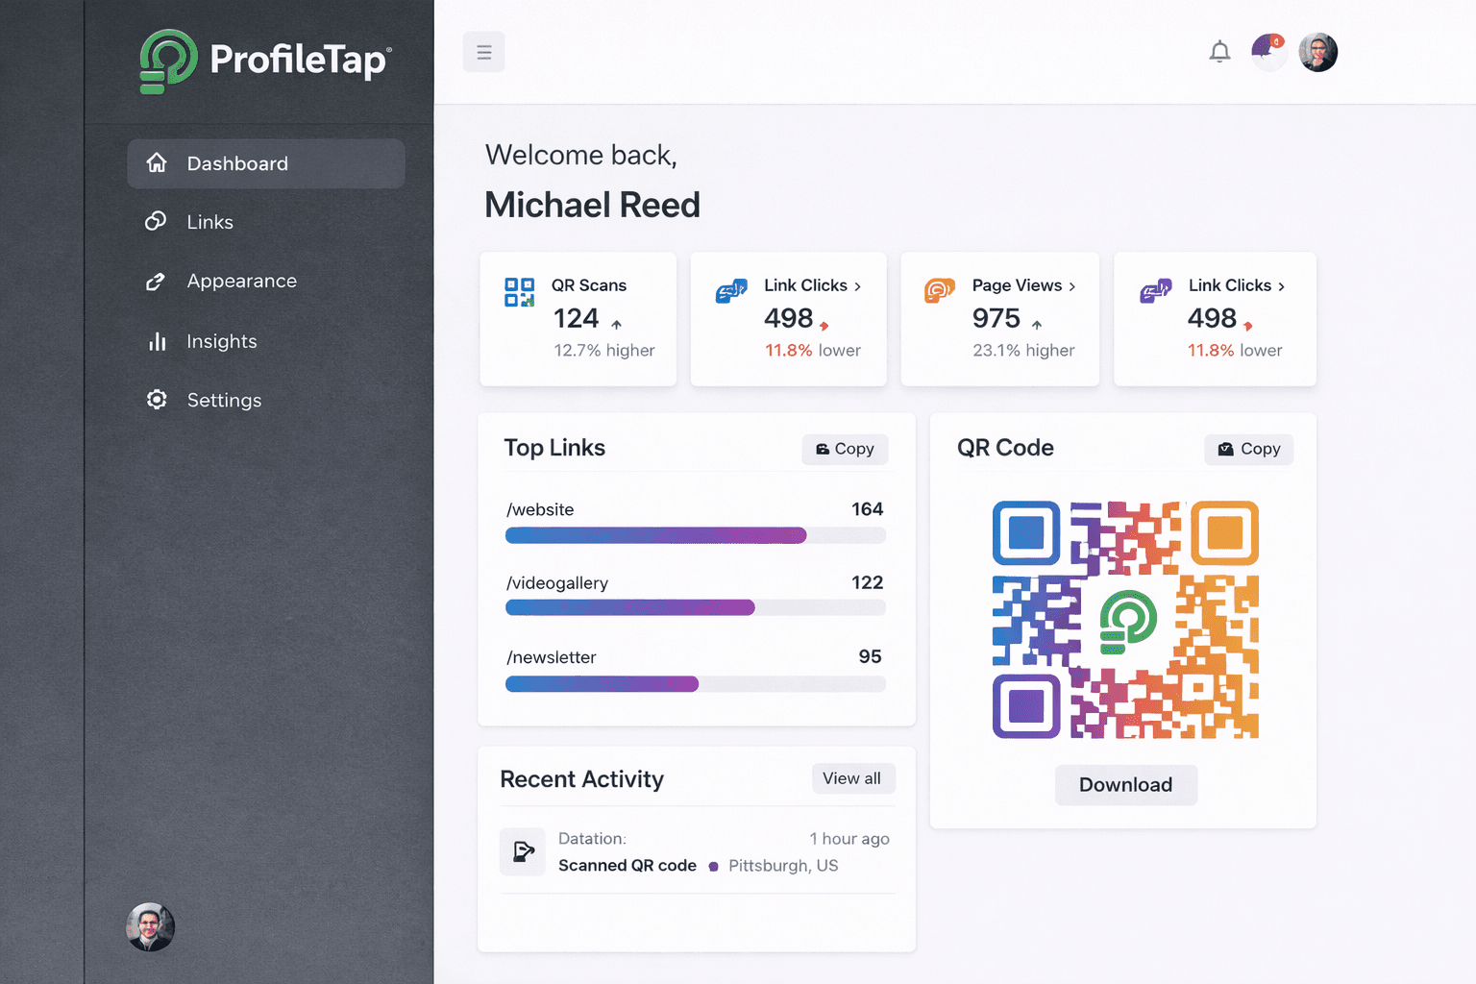Open Insights analytics from the sidebar
The height and width of the screenshot is (984, 1476).
[221, 341]
